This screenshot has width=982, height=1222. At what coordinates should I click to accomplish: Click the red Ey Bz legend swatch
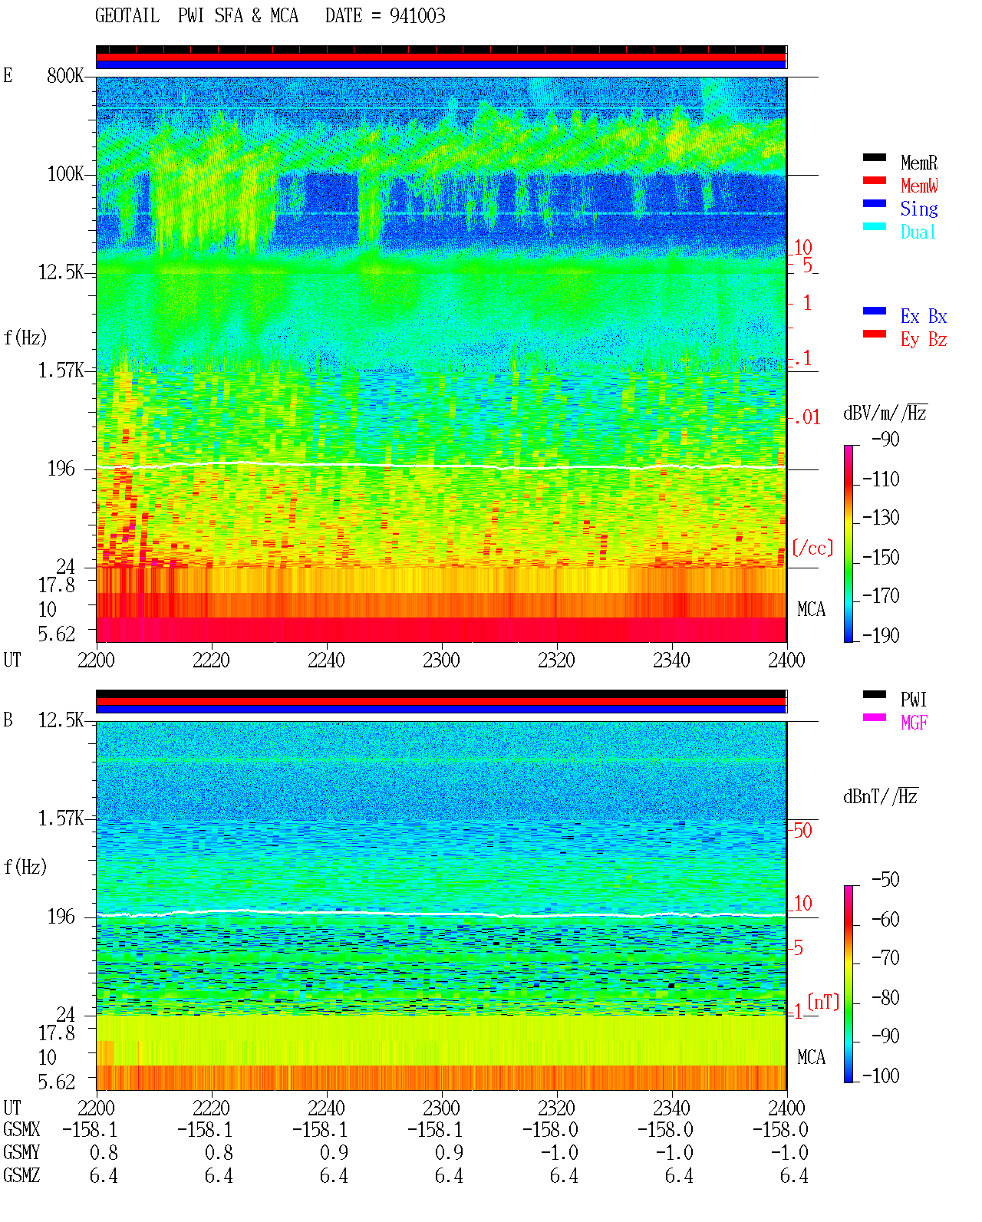[875, 334]
